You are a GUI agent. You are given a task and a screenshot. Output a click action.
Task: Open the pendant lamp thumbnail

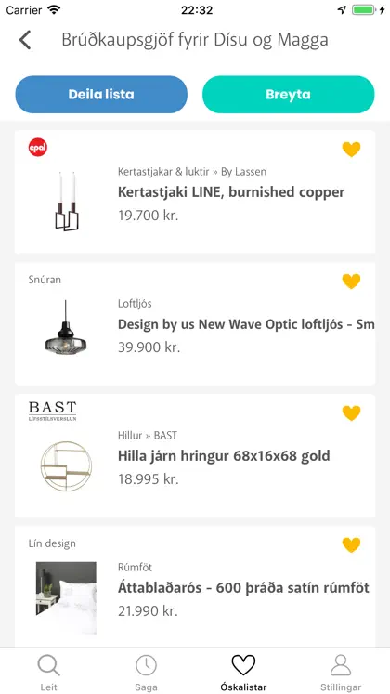tap(66, 328)
